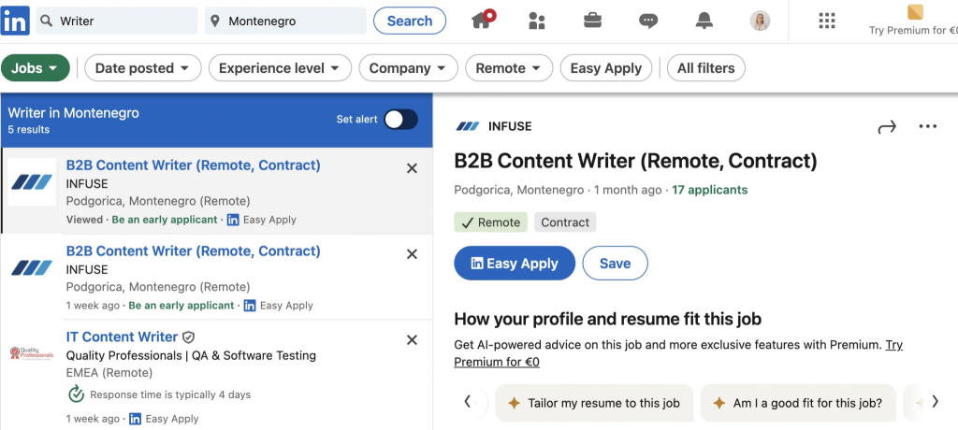Click INFUSE logo in the second job listing
The height and width of the screenshot is (430, 958).
[32, 267]
